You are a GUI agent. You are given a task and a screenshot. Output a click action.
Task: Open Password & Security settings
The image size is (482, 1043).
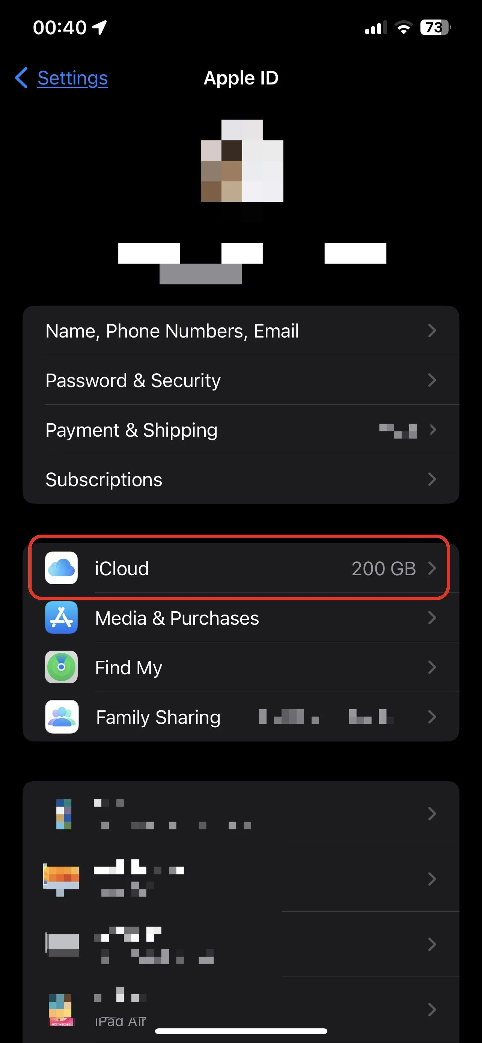point(133,380)
